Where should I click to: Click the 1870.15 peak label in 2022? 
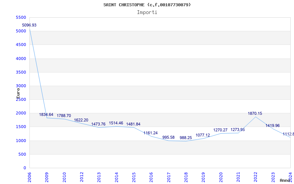click(255, 113)
